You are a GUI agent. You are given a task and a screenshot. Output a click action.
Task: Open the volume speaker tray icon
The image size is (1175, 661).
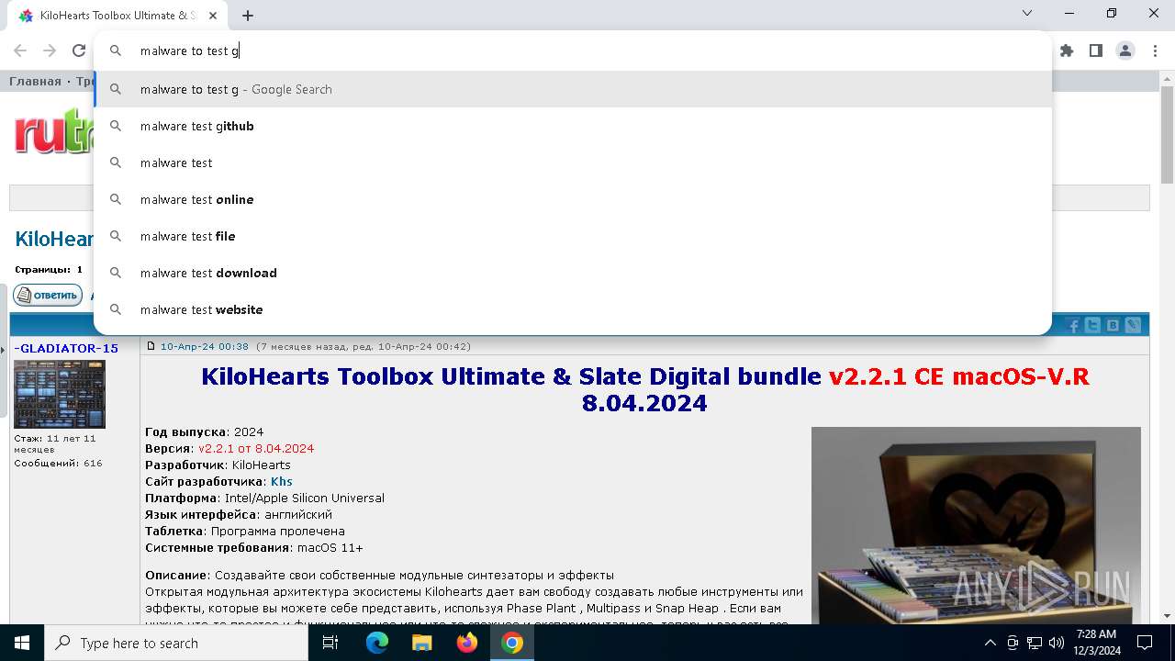[1057, 643]
